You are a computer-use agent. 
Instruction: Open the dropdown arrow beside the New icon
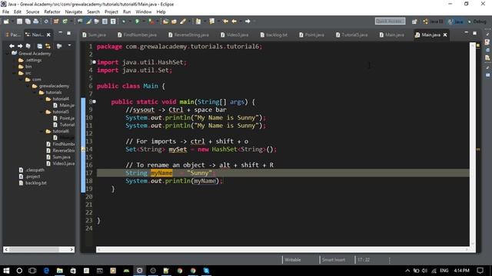click(12, 21)
